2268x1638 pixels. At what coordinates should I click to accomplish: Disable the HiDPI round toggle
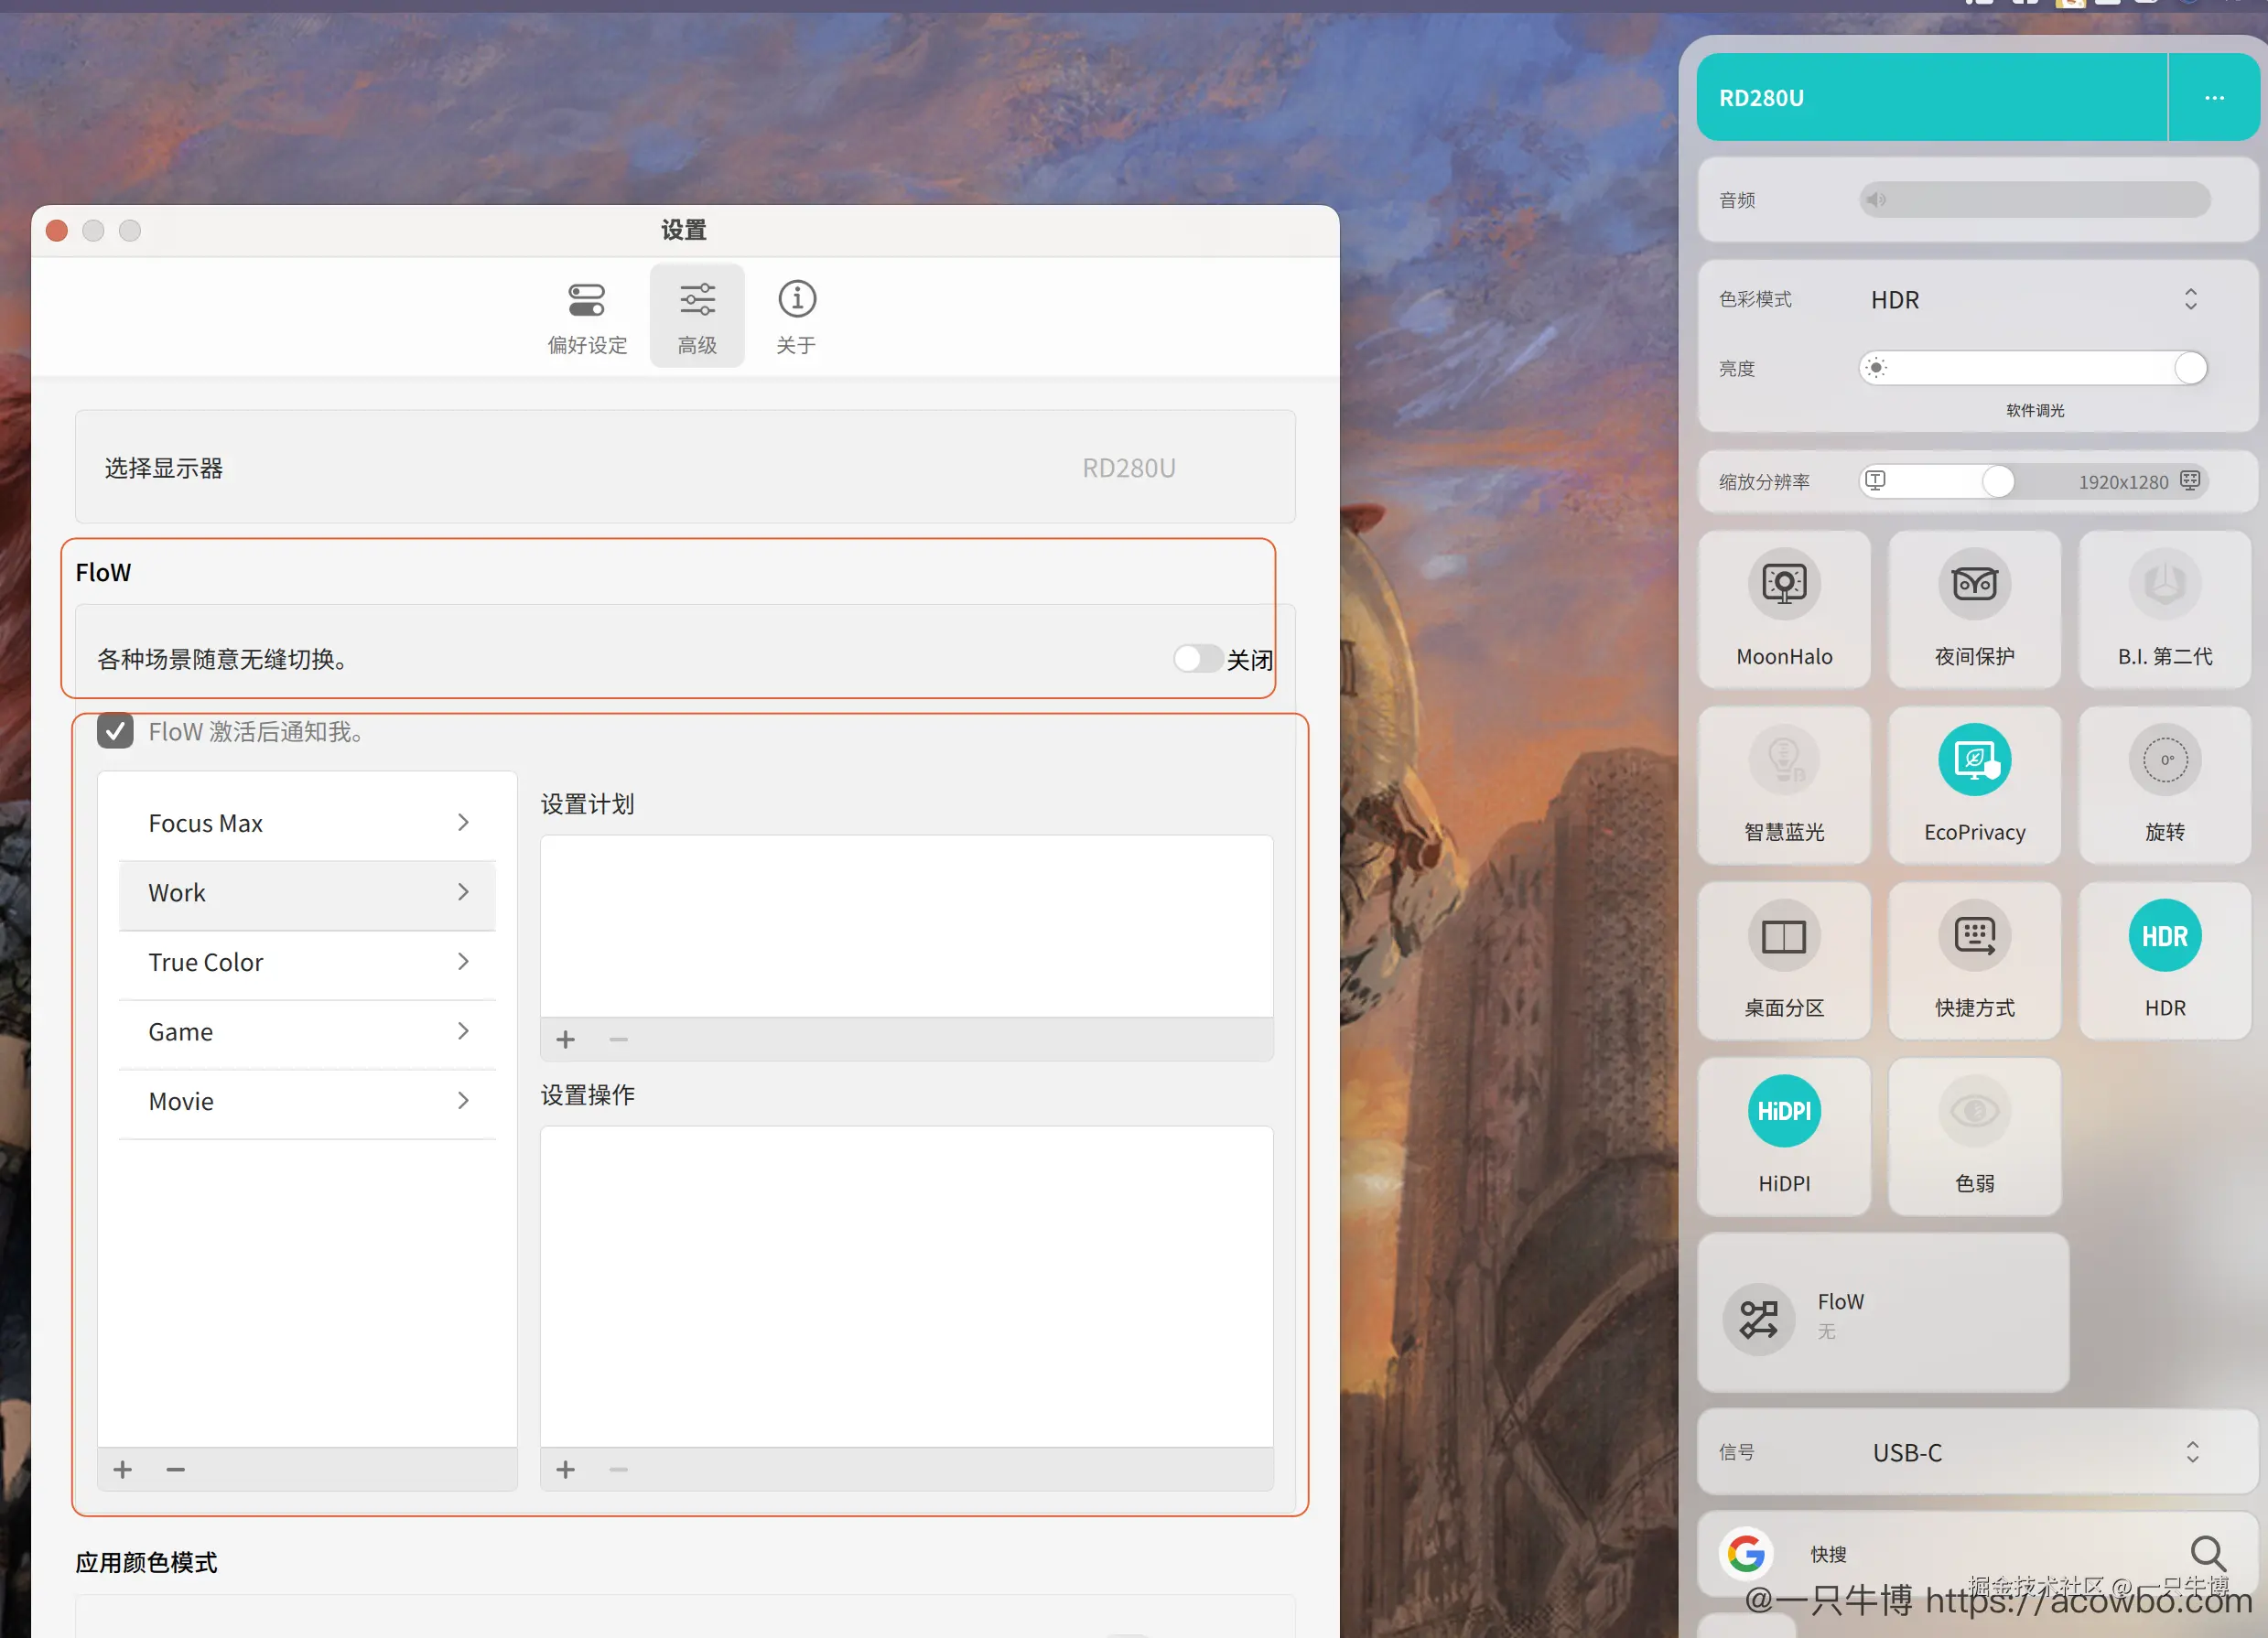click(1783, 1111)
